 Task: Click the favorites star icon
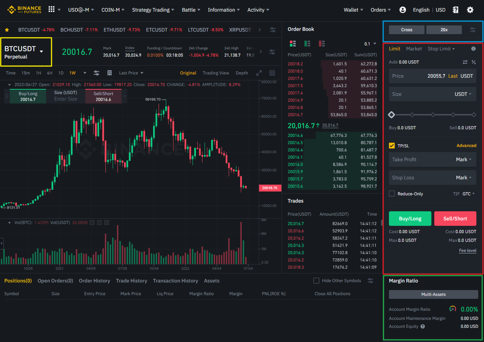click(7, 30)
